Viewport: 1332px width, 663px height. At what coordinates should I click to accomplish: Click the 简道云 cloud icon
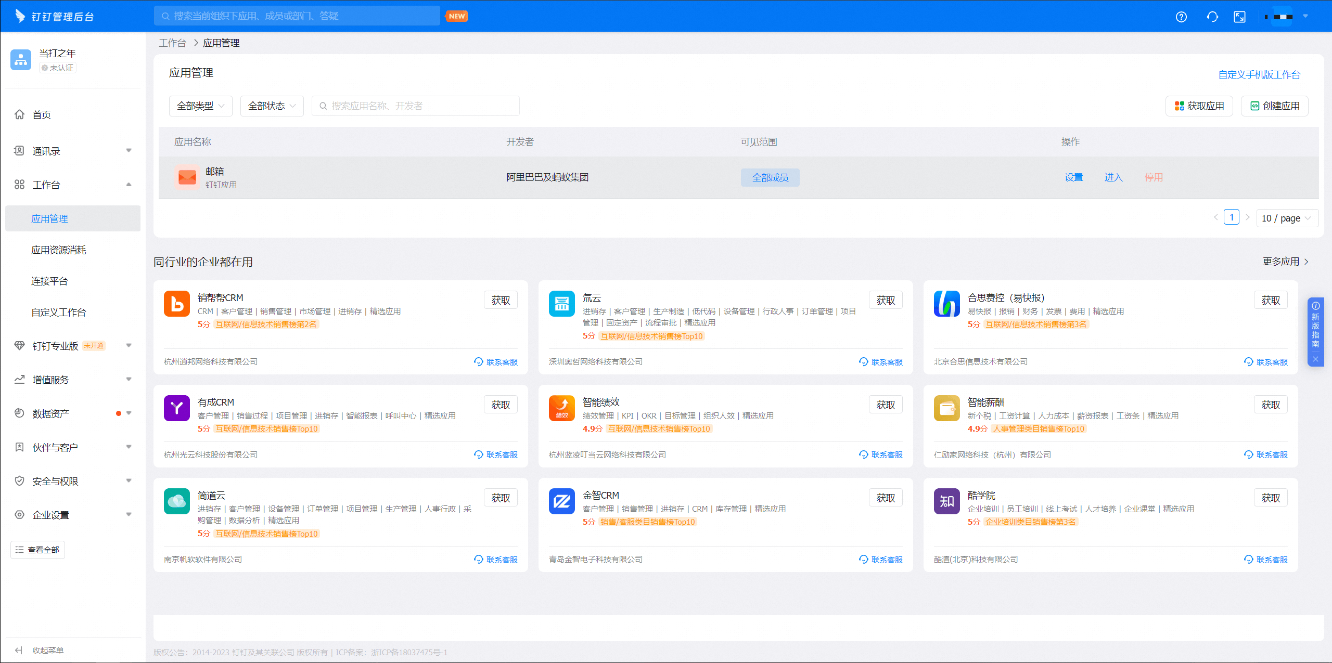(177, 501)
